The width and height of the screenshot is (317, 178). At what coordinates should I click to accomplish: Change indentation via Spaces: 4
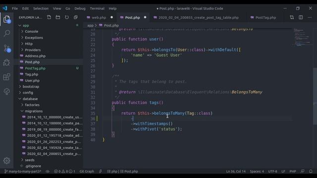point(257,172)
